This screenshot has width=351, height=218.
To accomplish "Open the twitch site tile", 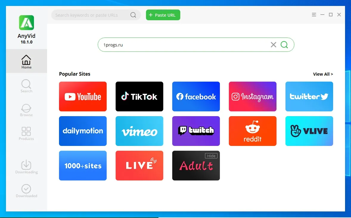I will click(x=196, y=131).
